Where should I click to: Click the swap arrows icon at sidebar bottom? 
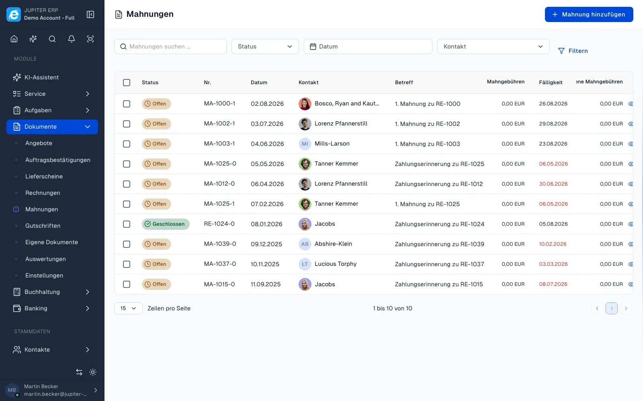pyautogui.click(x=79, y=372)
